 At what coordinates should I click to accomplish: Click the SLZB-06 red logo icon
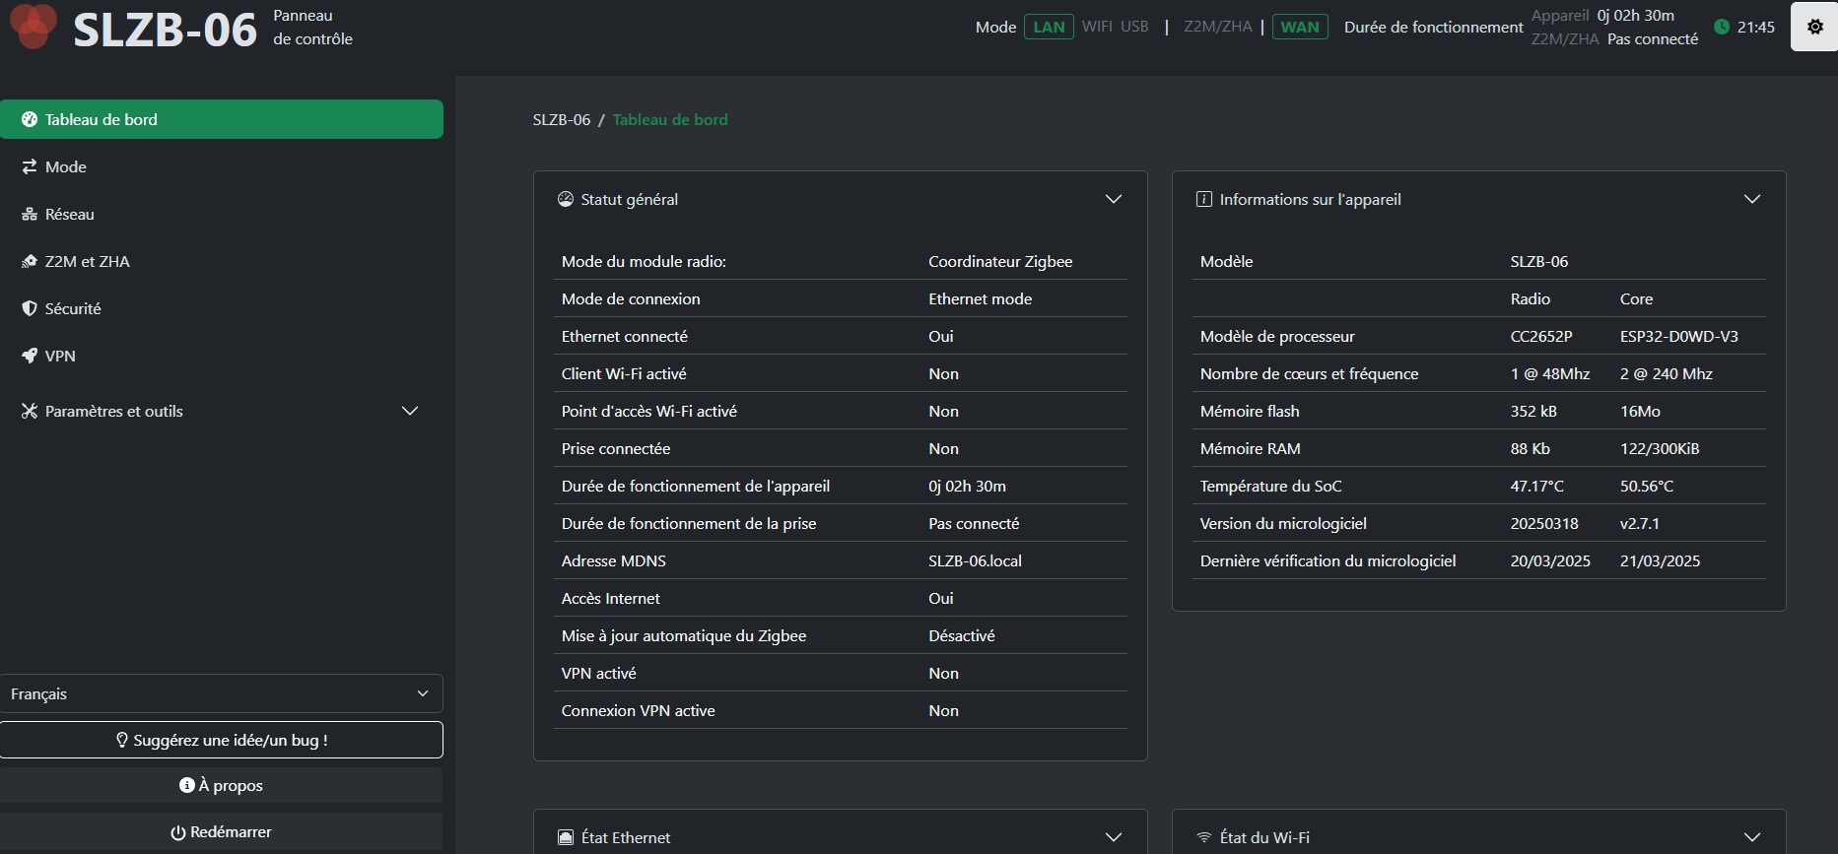point(34,26)
